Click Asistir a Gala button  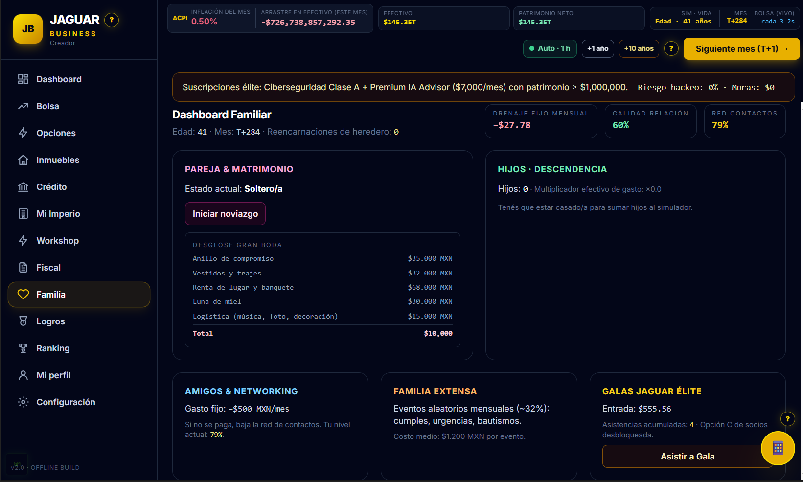tap(687, 457)
